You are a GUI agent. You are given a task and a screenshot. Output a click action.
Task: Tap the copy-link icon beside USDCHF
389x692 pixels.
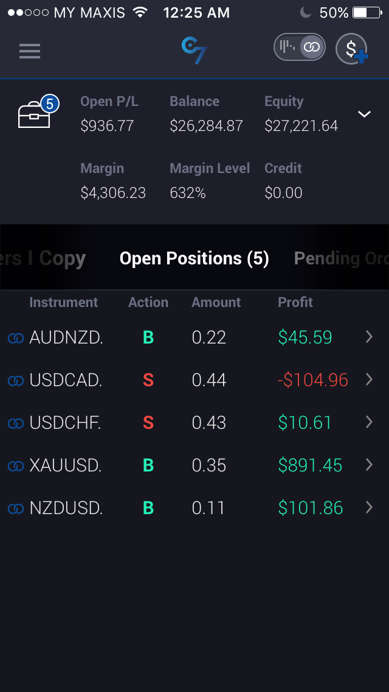coord(16,423)
